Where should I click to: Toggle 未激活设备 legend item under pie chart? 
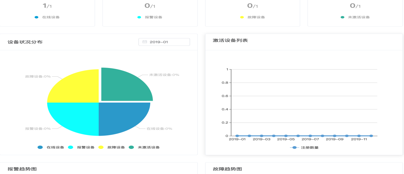[x=144, y=147]
